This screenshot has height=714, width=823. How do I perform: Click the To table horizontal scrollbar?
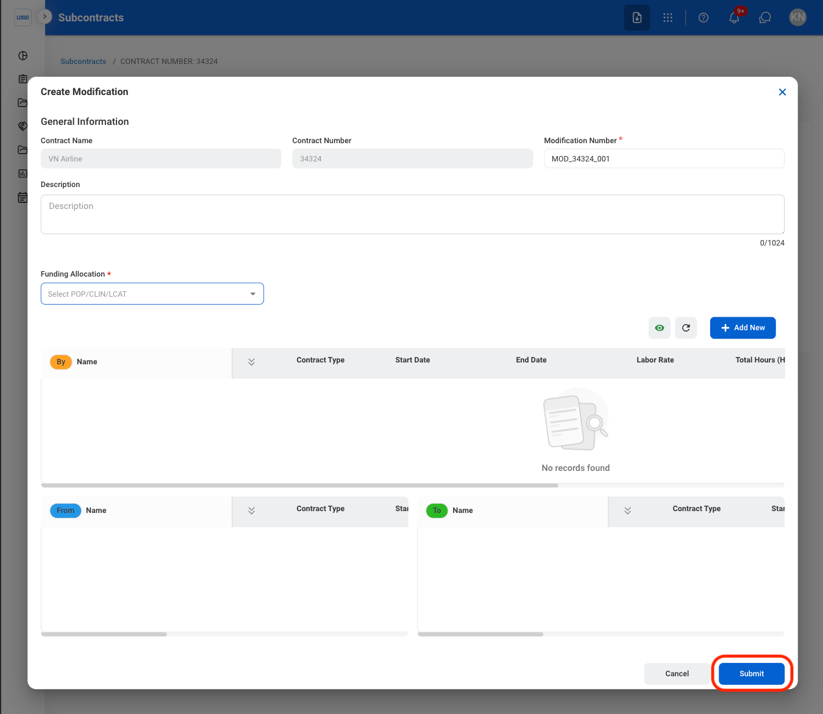click(480, 634)
